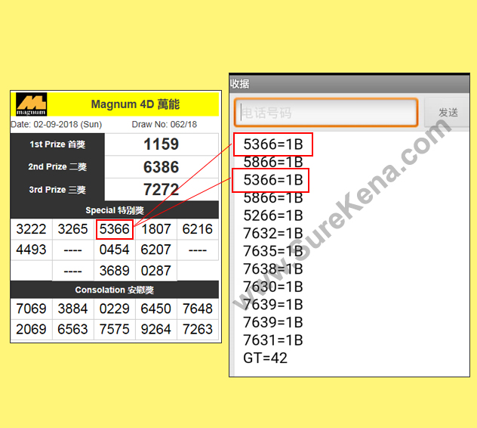The width and height of the screenshot is (477, 428).
Task: Select the 收据 receipt title bar
Action: tap(349, 83)
